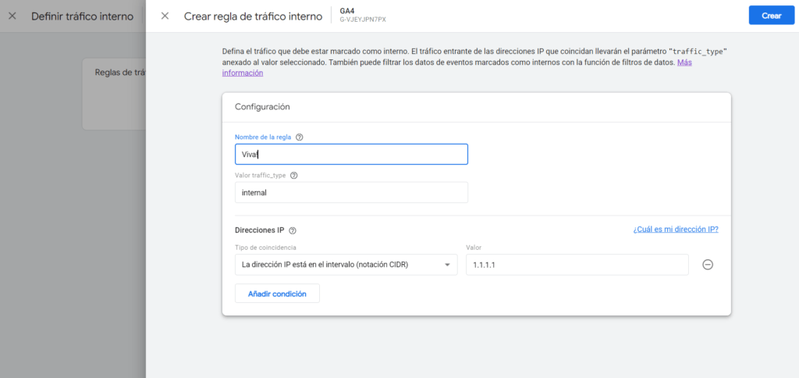Open help icon next to Valor traffic_type

[293, 175]
